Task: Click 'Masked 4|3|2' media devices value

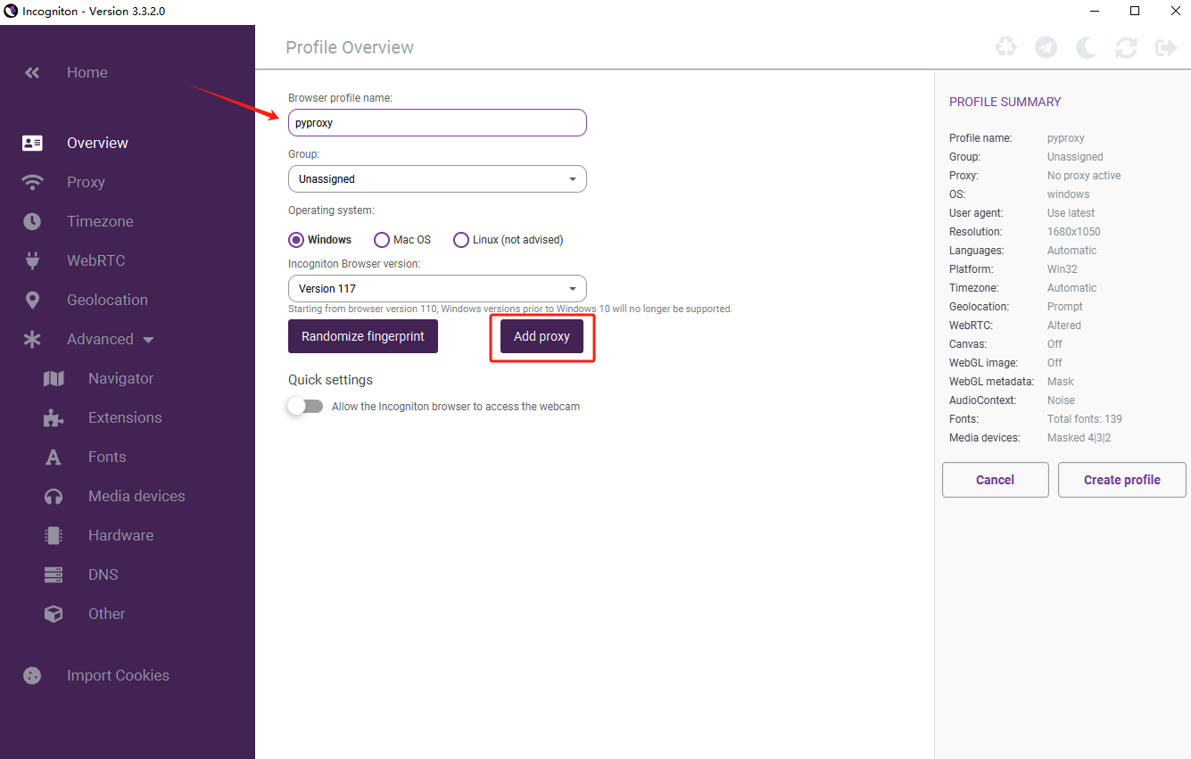Action: (1079, 438)
